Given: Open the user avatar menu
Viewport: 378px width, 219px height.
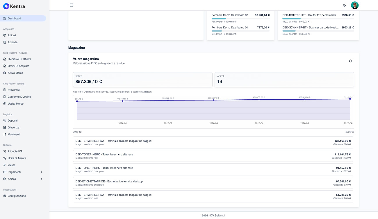Looking at the screenshot, I should pyautogui.click(x=355, y=5).
